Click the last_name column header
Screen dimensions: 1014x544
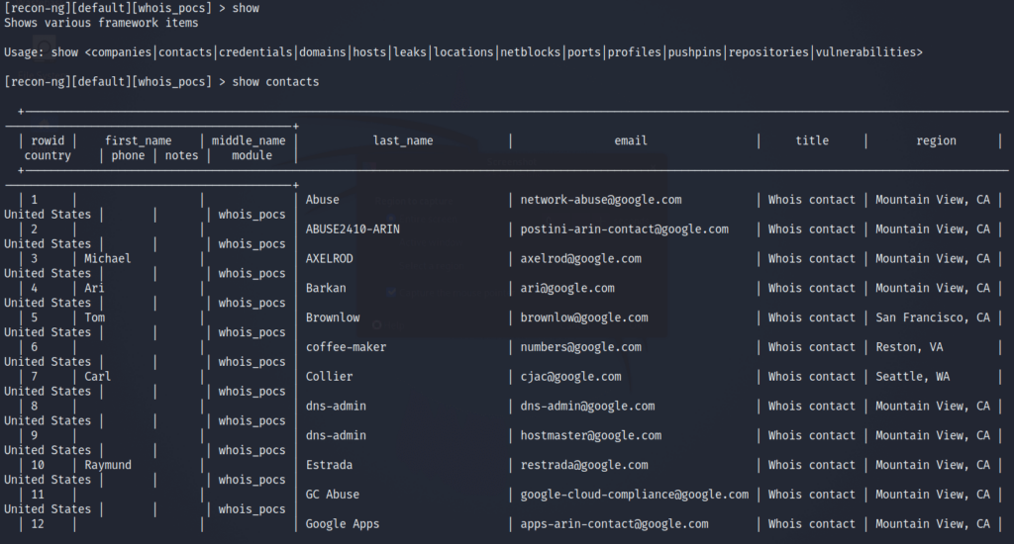coord(403,140)
